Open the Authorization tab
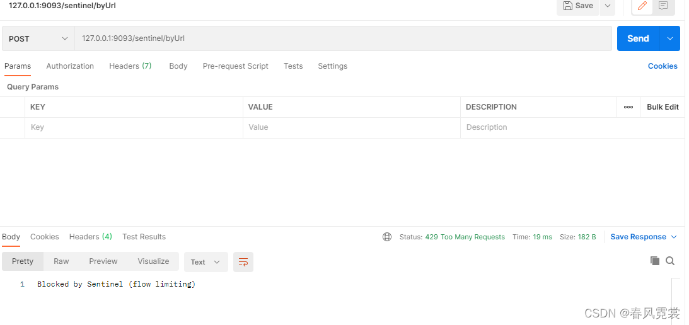Screen dimensions: 689x325 pyautogui.click(x=70, y=66)
